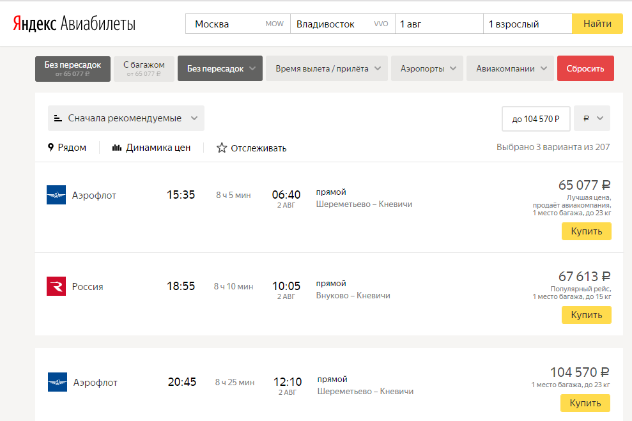Click the Rossiya airline logo
This screenshot has width=632, height=421.
click(x=56, y=286)
